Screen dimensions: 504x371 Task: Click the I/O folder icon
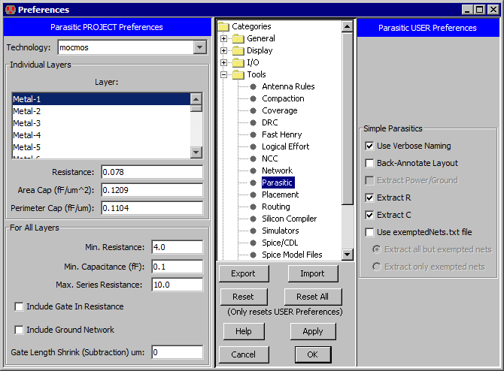(238, 62)
